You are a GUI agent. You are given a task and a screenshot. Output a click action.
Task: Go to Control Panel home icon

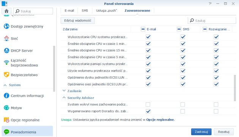point(6,11)
